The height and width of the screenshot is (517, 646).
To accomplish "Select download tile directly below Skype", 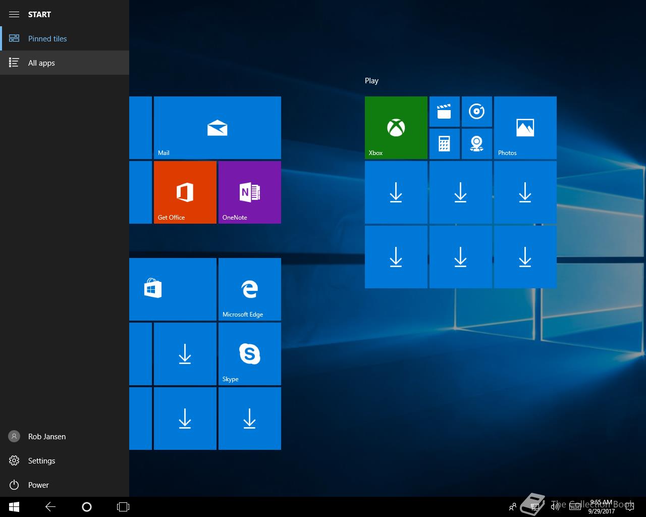I will tap(250, 419).
